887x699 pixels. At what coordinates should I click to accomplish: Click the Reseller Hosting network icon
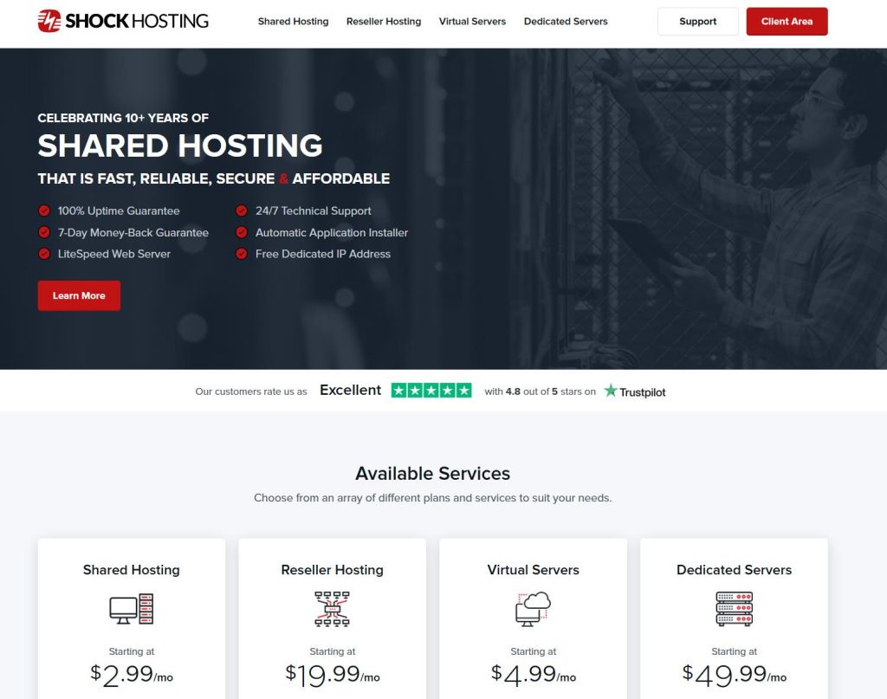tap(332, 609)
